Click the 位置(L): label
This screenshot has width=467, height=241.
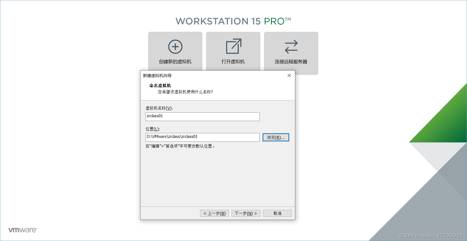(153, 129)
